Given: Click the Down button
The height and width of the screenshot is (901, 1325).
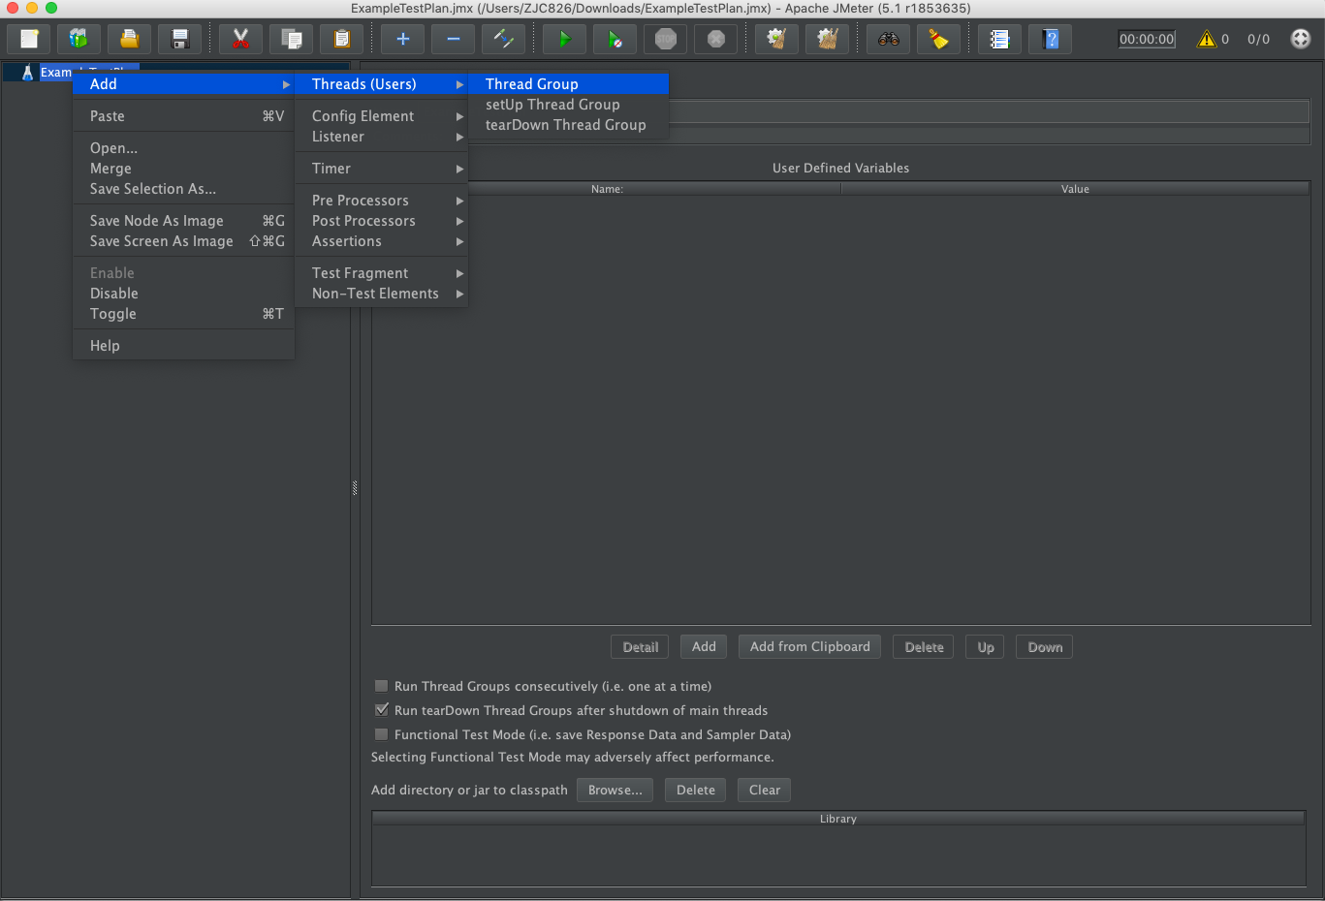Looking at the screenshot, I should tap(1045, 647).
